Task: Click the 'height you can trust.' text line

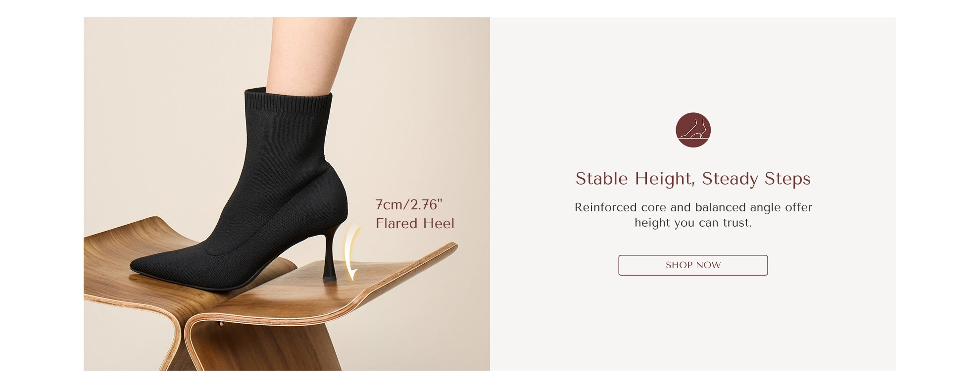Action: pos(693,223)
